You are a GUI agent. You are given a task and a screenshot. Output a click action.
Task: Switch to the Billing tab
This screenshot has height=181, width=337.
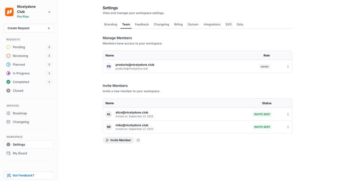coord(178,24)
